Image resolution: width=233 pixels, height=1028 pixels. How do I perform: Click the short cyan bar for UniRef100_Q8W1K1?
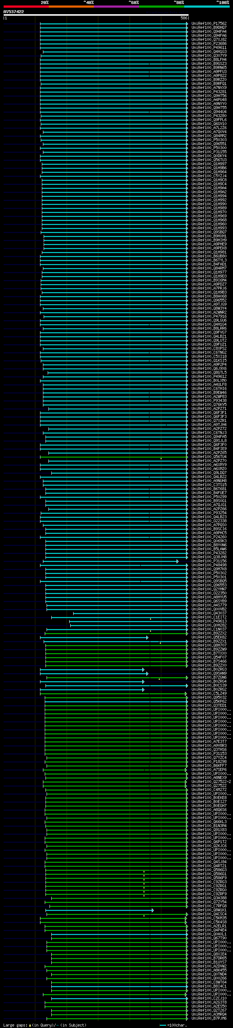(100, 910)
